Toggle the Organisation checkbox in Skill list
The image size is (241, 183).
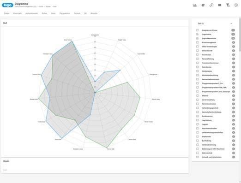(198, 34)
